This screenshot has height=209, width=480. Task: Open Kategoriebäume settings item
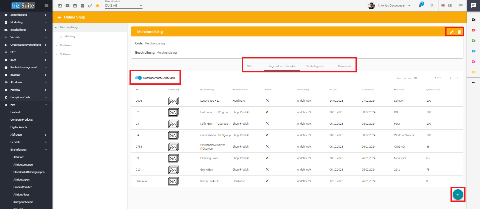[23, 202]
